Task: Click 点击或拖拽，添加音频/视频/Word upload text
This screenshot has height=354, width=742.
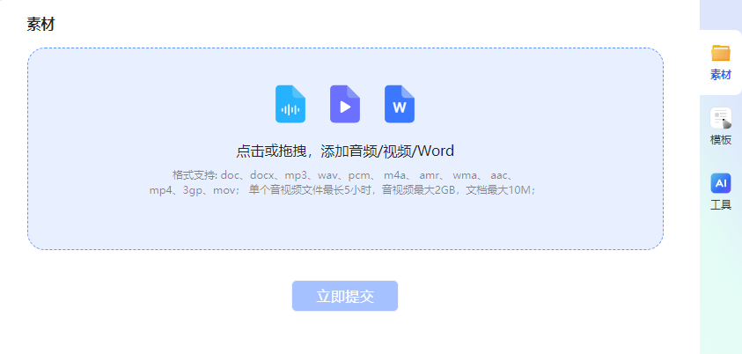Action: 345,151
